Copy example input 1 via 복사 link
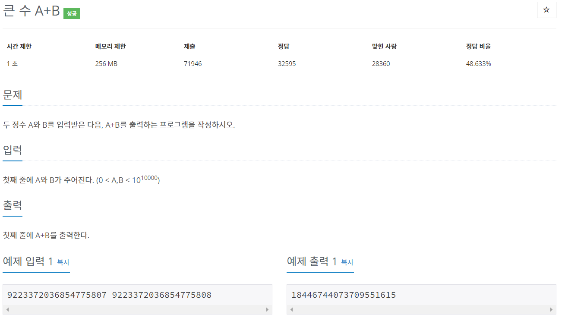565x324 pixels. point(63,262)
